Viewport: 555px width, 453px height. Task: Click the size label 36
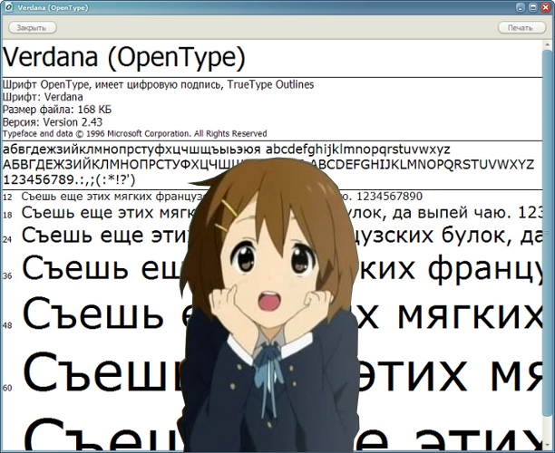tap(7, 275)
